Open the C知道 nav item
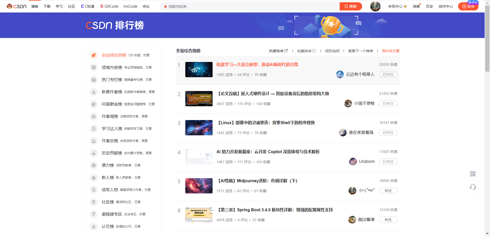490x236 pixels. 88,6
